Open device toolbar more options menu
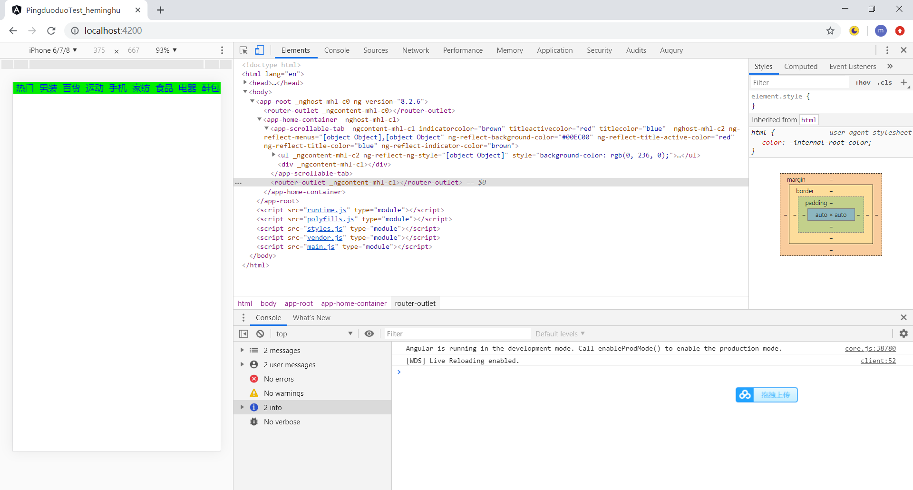This screenshot has width=913, height=490. pos(222,50)
